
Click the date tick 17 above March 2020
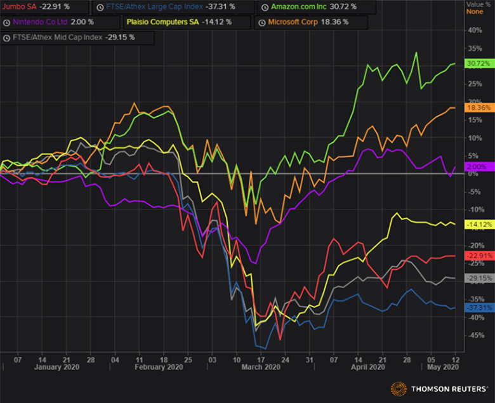tap(261, 360)
